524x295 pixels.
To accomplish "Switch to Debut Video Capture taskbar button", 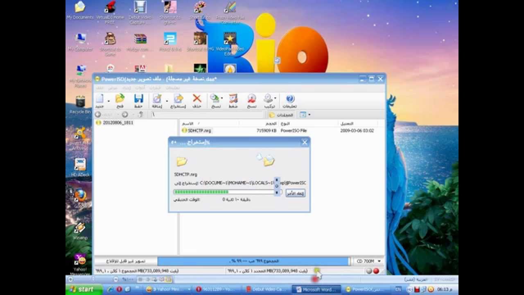I will 268,289.
